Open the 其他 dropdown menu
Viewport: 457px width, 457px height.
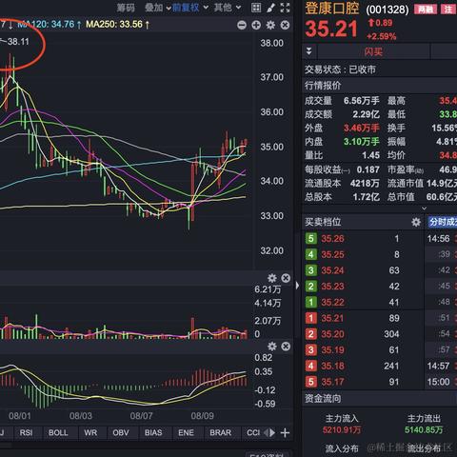coord(228,8)
